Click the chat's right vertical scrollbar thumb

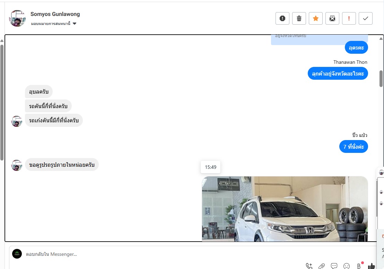[x=381, y=78]
